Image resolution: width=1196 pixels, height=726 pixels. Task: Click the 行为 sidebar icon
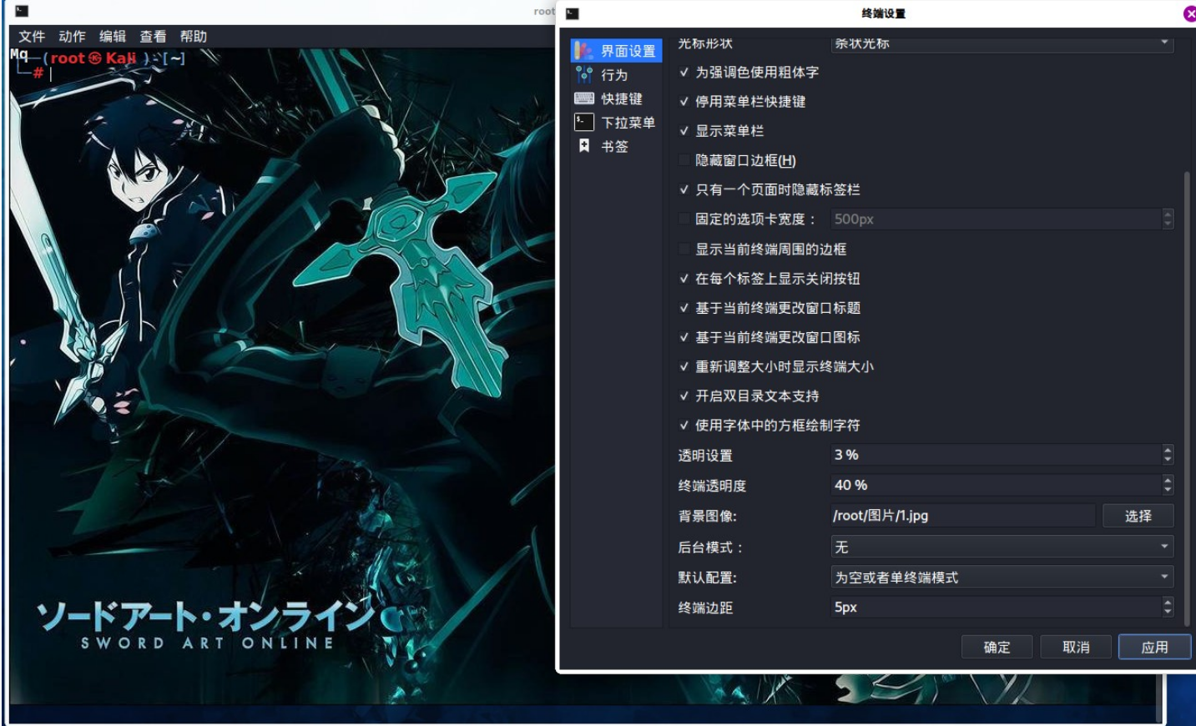pos(584,75)
